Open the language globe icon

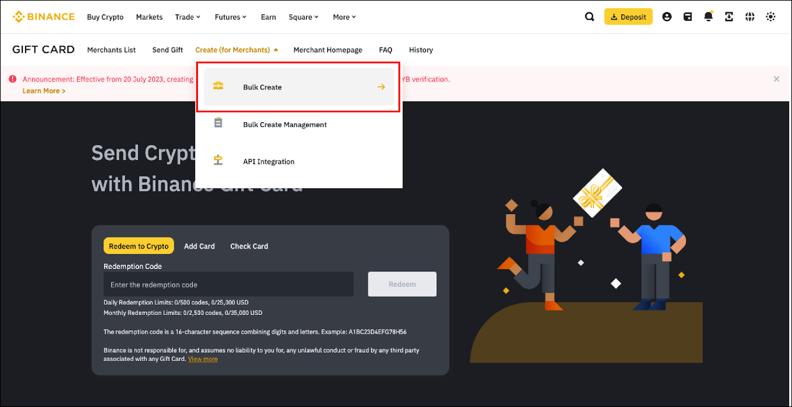[750, 17]
